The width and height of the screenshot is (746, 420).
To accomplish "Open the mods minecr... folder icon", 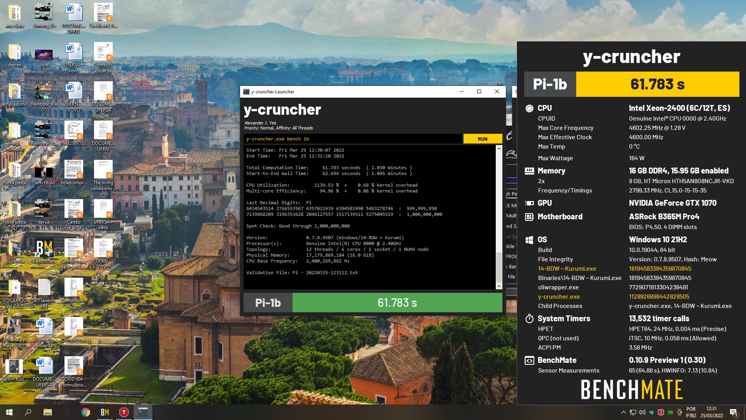I will 14,137.
